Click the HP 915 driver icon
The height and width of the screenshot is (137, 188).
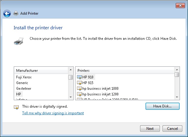coord(79,83)
